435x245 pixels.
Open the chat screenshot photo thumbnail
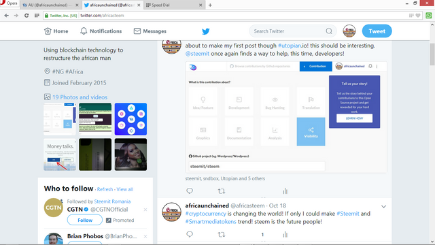tap(95, 119)
